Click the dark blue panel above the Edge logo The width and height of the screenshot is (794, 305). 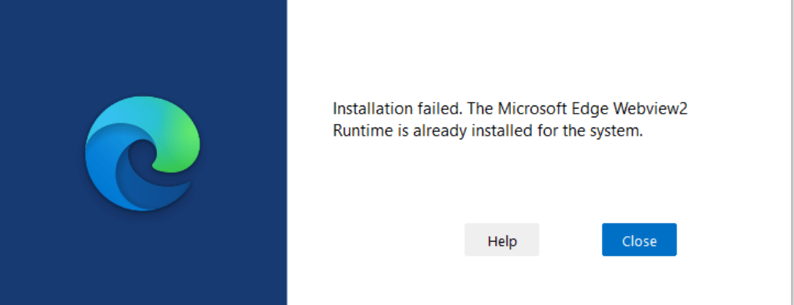[143, 44]
